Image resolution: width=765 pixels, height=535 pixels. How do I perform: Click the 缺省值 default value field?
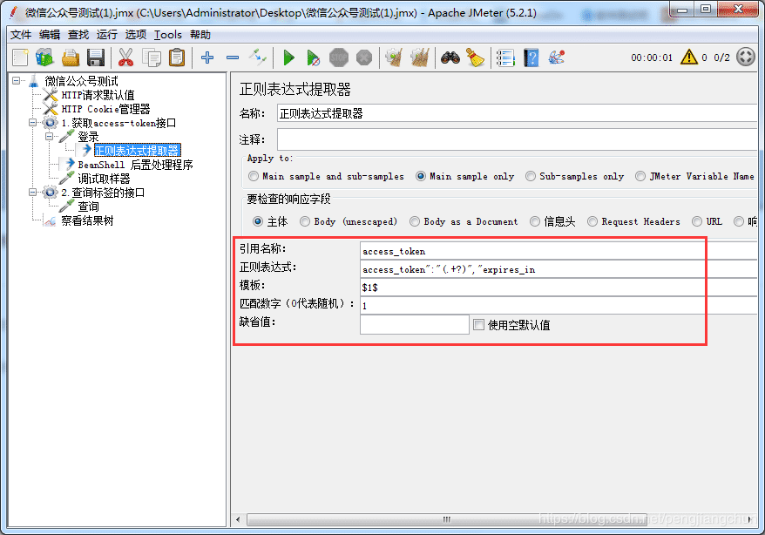415,324
